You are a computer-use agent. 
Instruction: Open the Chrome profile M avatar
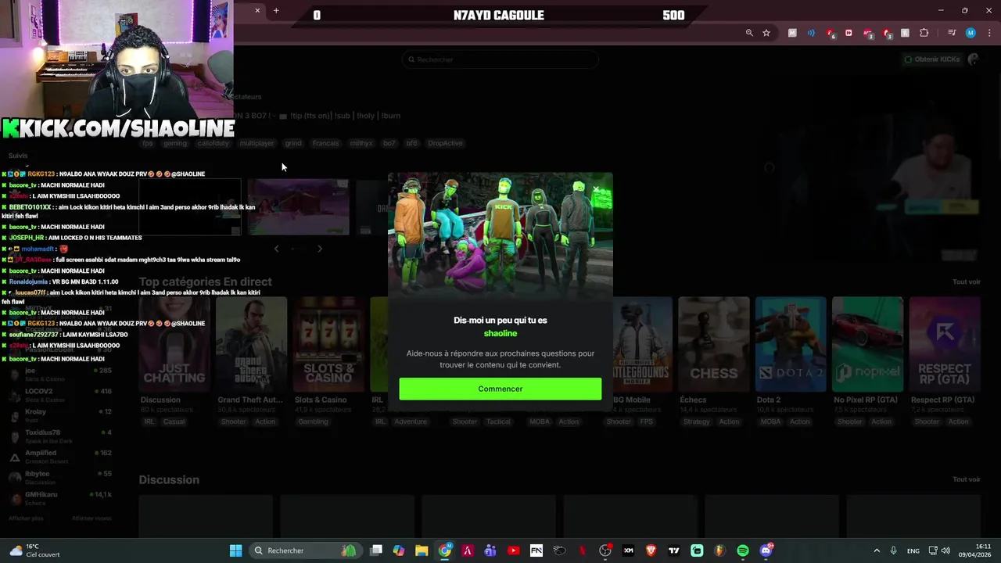point(971,33)
